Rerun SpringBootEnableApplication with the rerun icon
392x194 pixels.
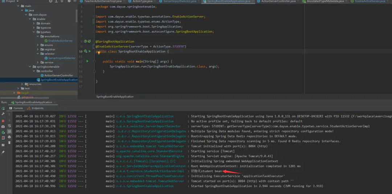[x=3, y=108]
